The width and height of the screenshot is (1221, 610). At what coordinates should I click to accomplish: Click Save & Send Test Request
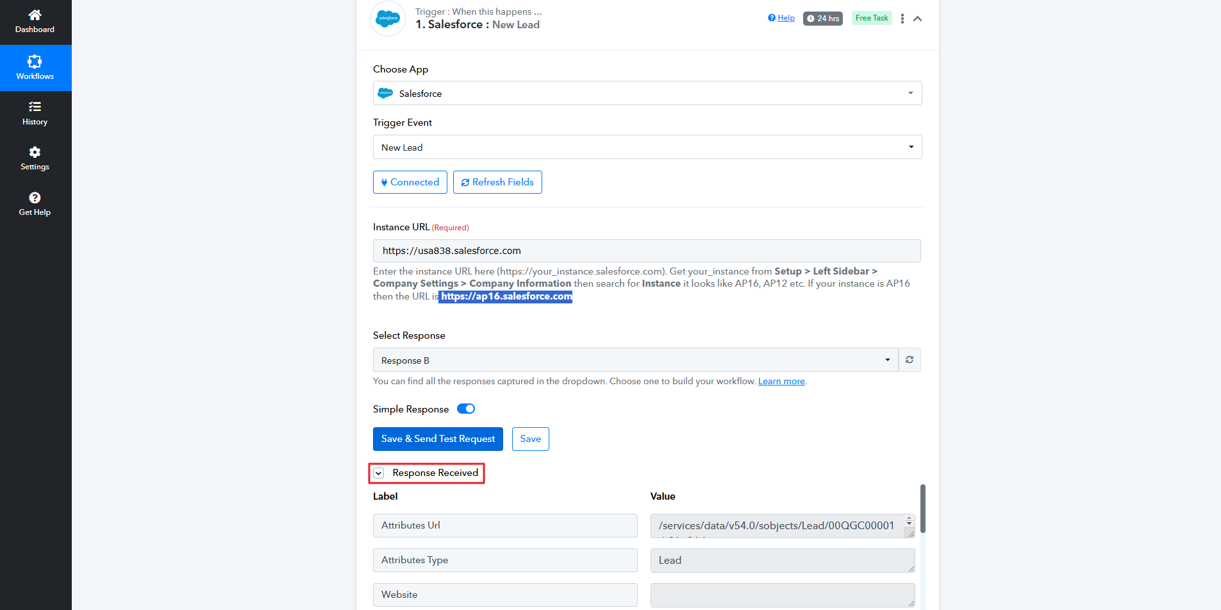pos(438,439)
